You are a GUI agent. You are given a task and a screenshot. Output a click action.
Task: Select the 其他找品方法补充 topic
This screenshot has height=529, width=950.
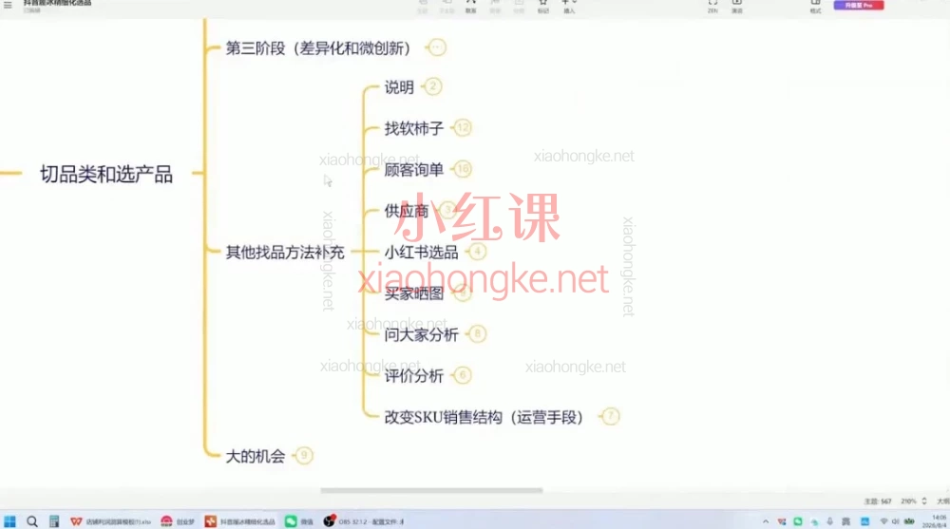coord(285,252)
